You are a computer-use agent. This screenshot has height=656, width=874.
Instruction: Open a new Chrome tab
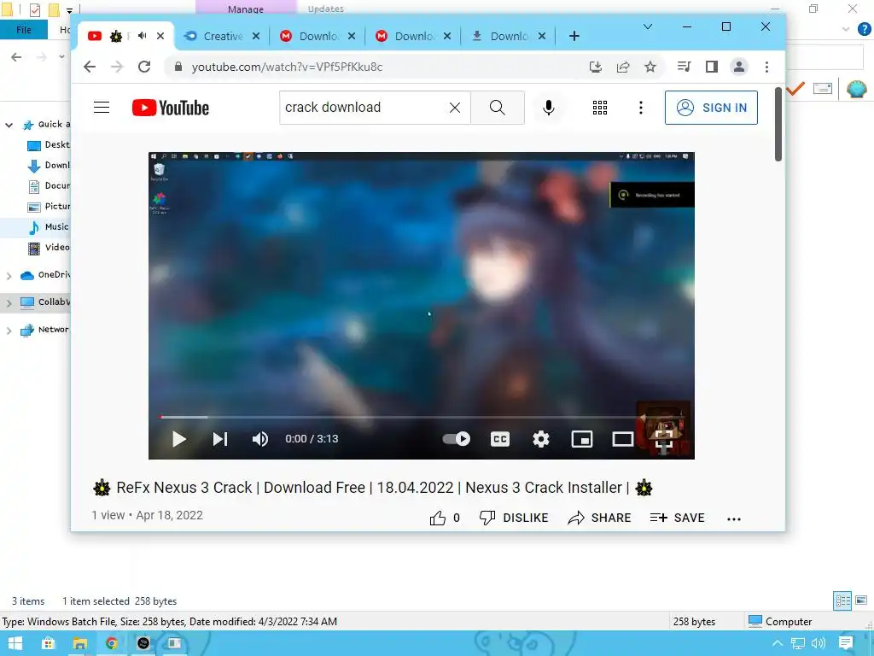coord(574,36)
